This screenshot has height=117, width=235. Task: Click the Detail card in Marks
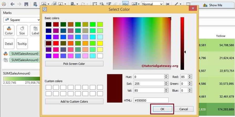click(9, 44)
